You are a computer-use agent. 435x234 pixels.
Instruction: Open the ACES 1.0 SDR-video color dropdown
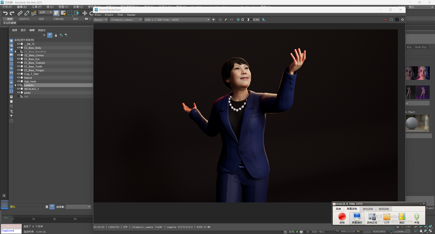(x=177, y=20)
